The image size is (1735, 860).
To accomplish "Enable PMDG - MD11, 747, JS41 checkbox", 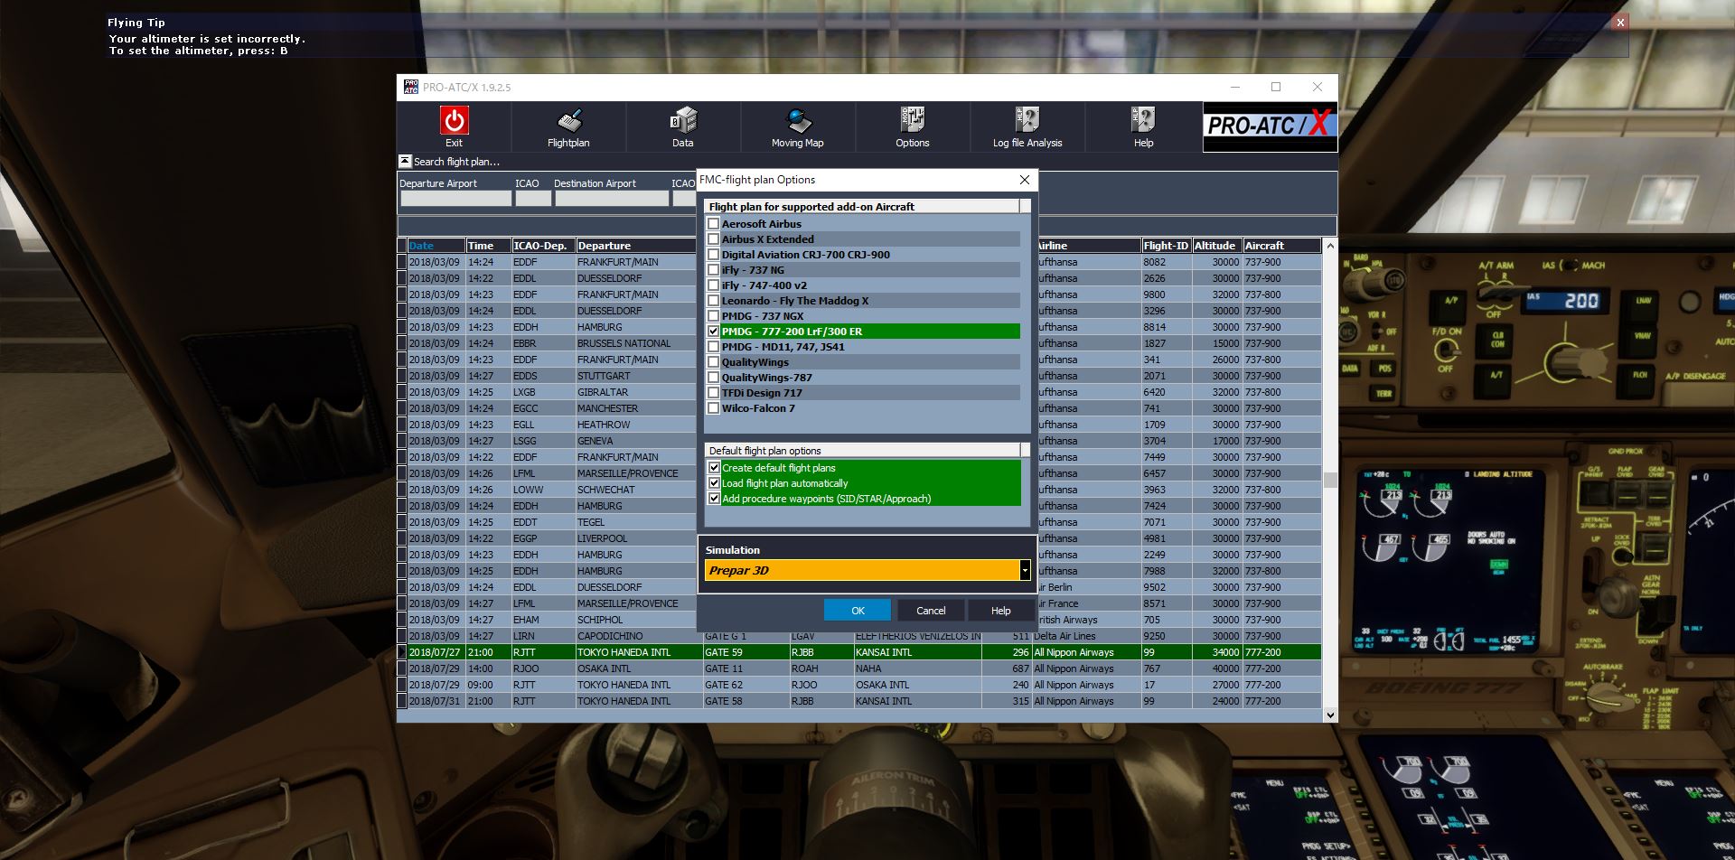I will pos(714,347).
